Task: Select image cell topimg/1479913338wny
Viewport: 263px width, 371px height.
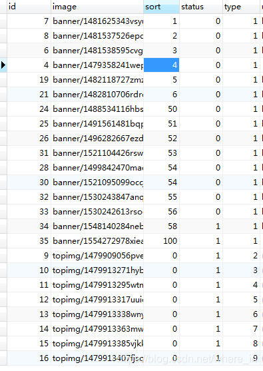Action: (97, 314)
